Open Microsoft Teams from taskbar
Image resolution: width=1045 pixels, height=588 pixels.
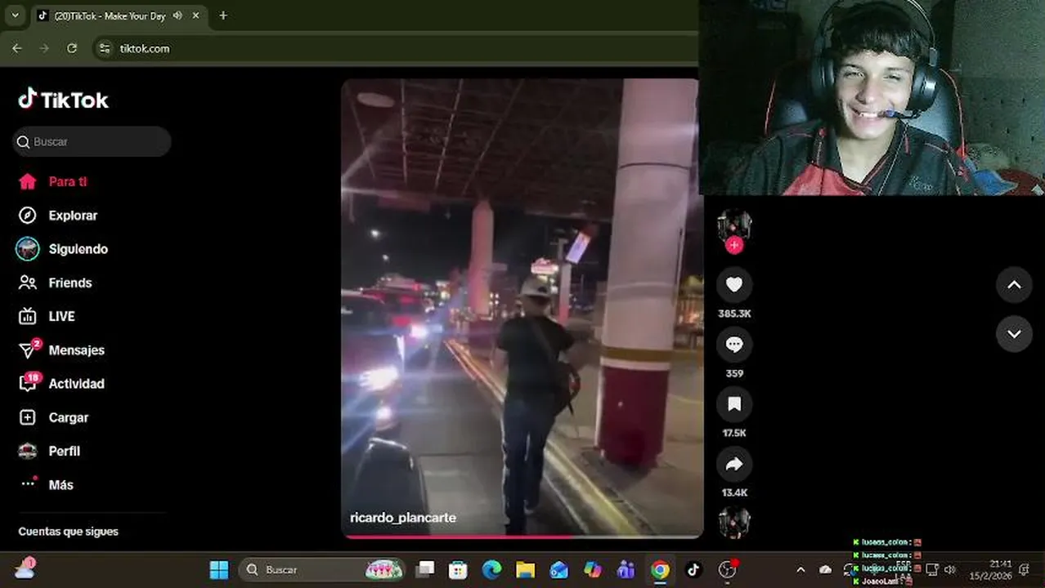[x=626, y=570]
